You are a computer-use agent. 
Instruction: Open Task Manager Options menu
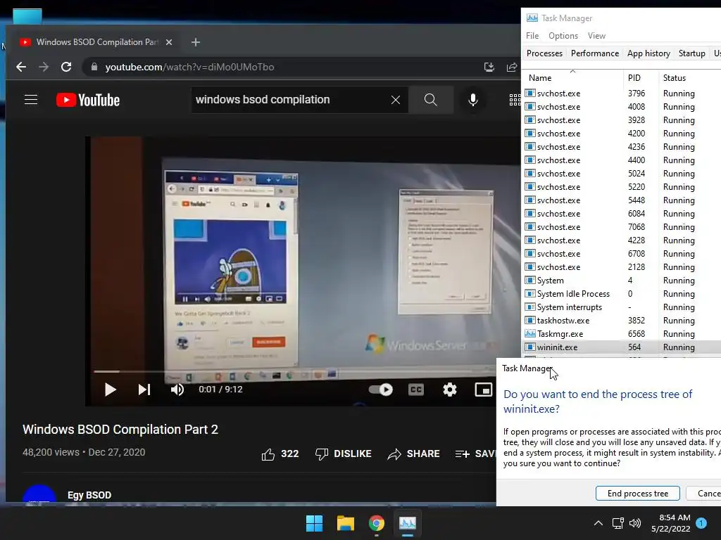pyautogui.click(x=563, y=36)
